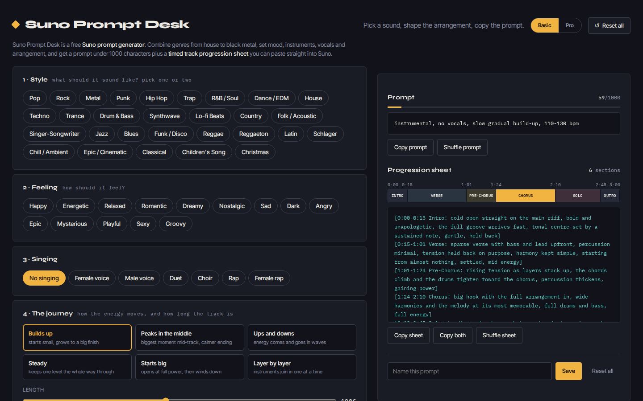Select Female rap option
Screen dimensions: 643x401
[269, 278]
